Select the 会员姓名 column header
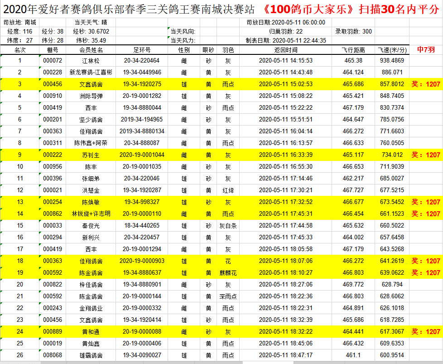Viewport: 443px width, 364px height. [91, 50]
